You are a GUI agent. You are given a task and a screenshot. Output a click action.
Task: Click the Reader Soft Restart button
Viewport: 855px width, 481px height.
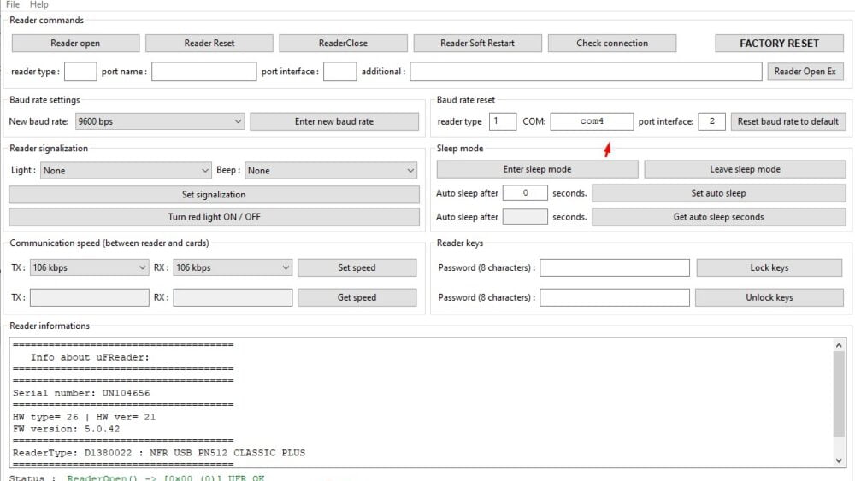click(x=477, y=43)
